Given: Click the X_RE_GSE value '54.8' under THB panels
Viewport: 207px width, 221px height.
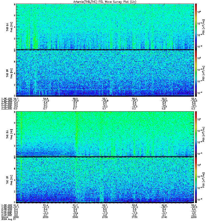Looking at the screenshot, I should pos(46,99).
